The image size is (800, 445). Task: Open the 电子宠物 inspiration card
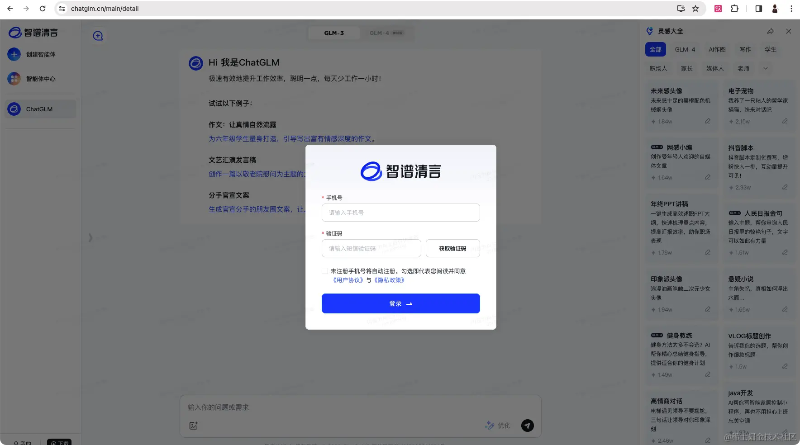point(759,106)
